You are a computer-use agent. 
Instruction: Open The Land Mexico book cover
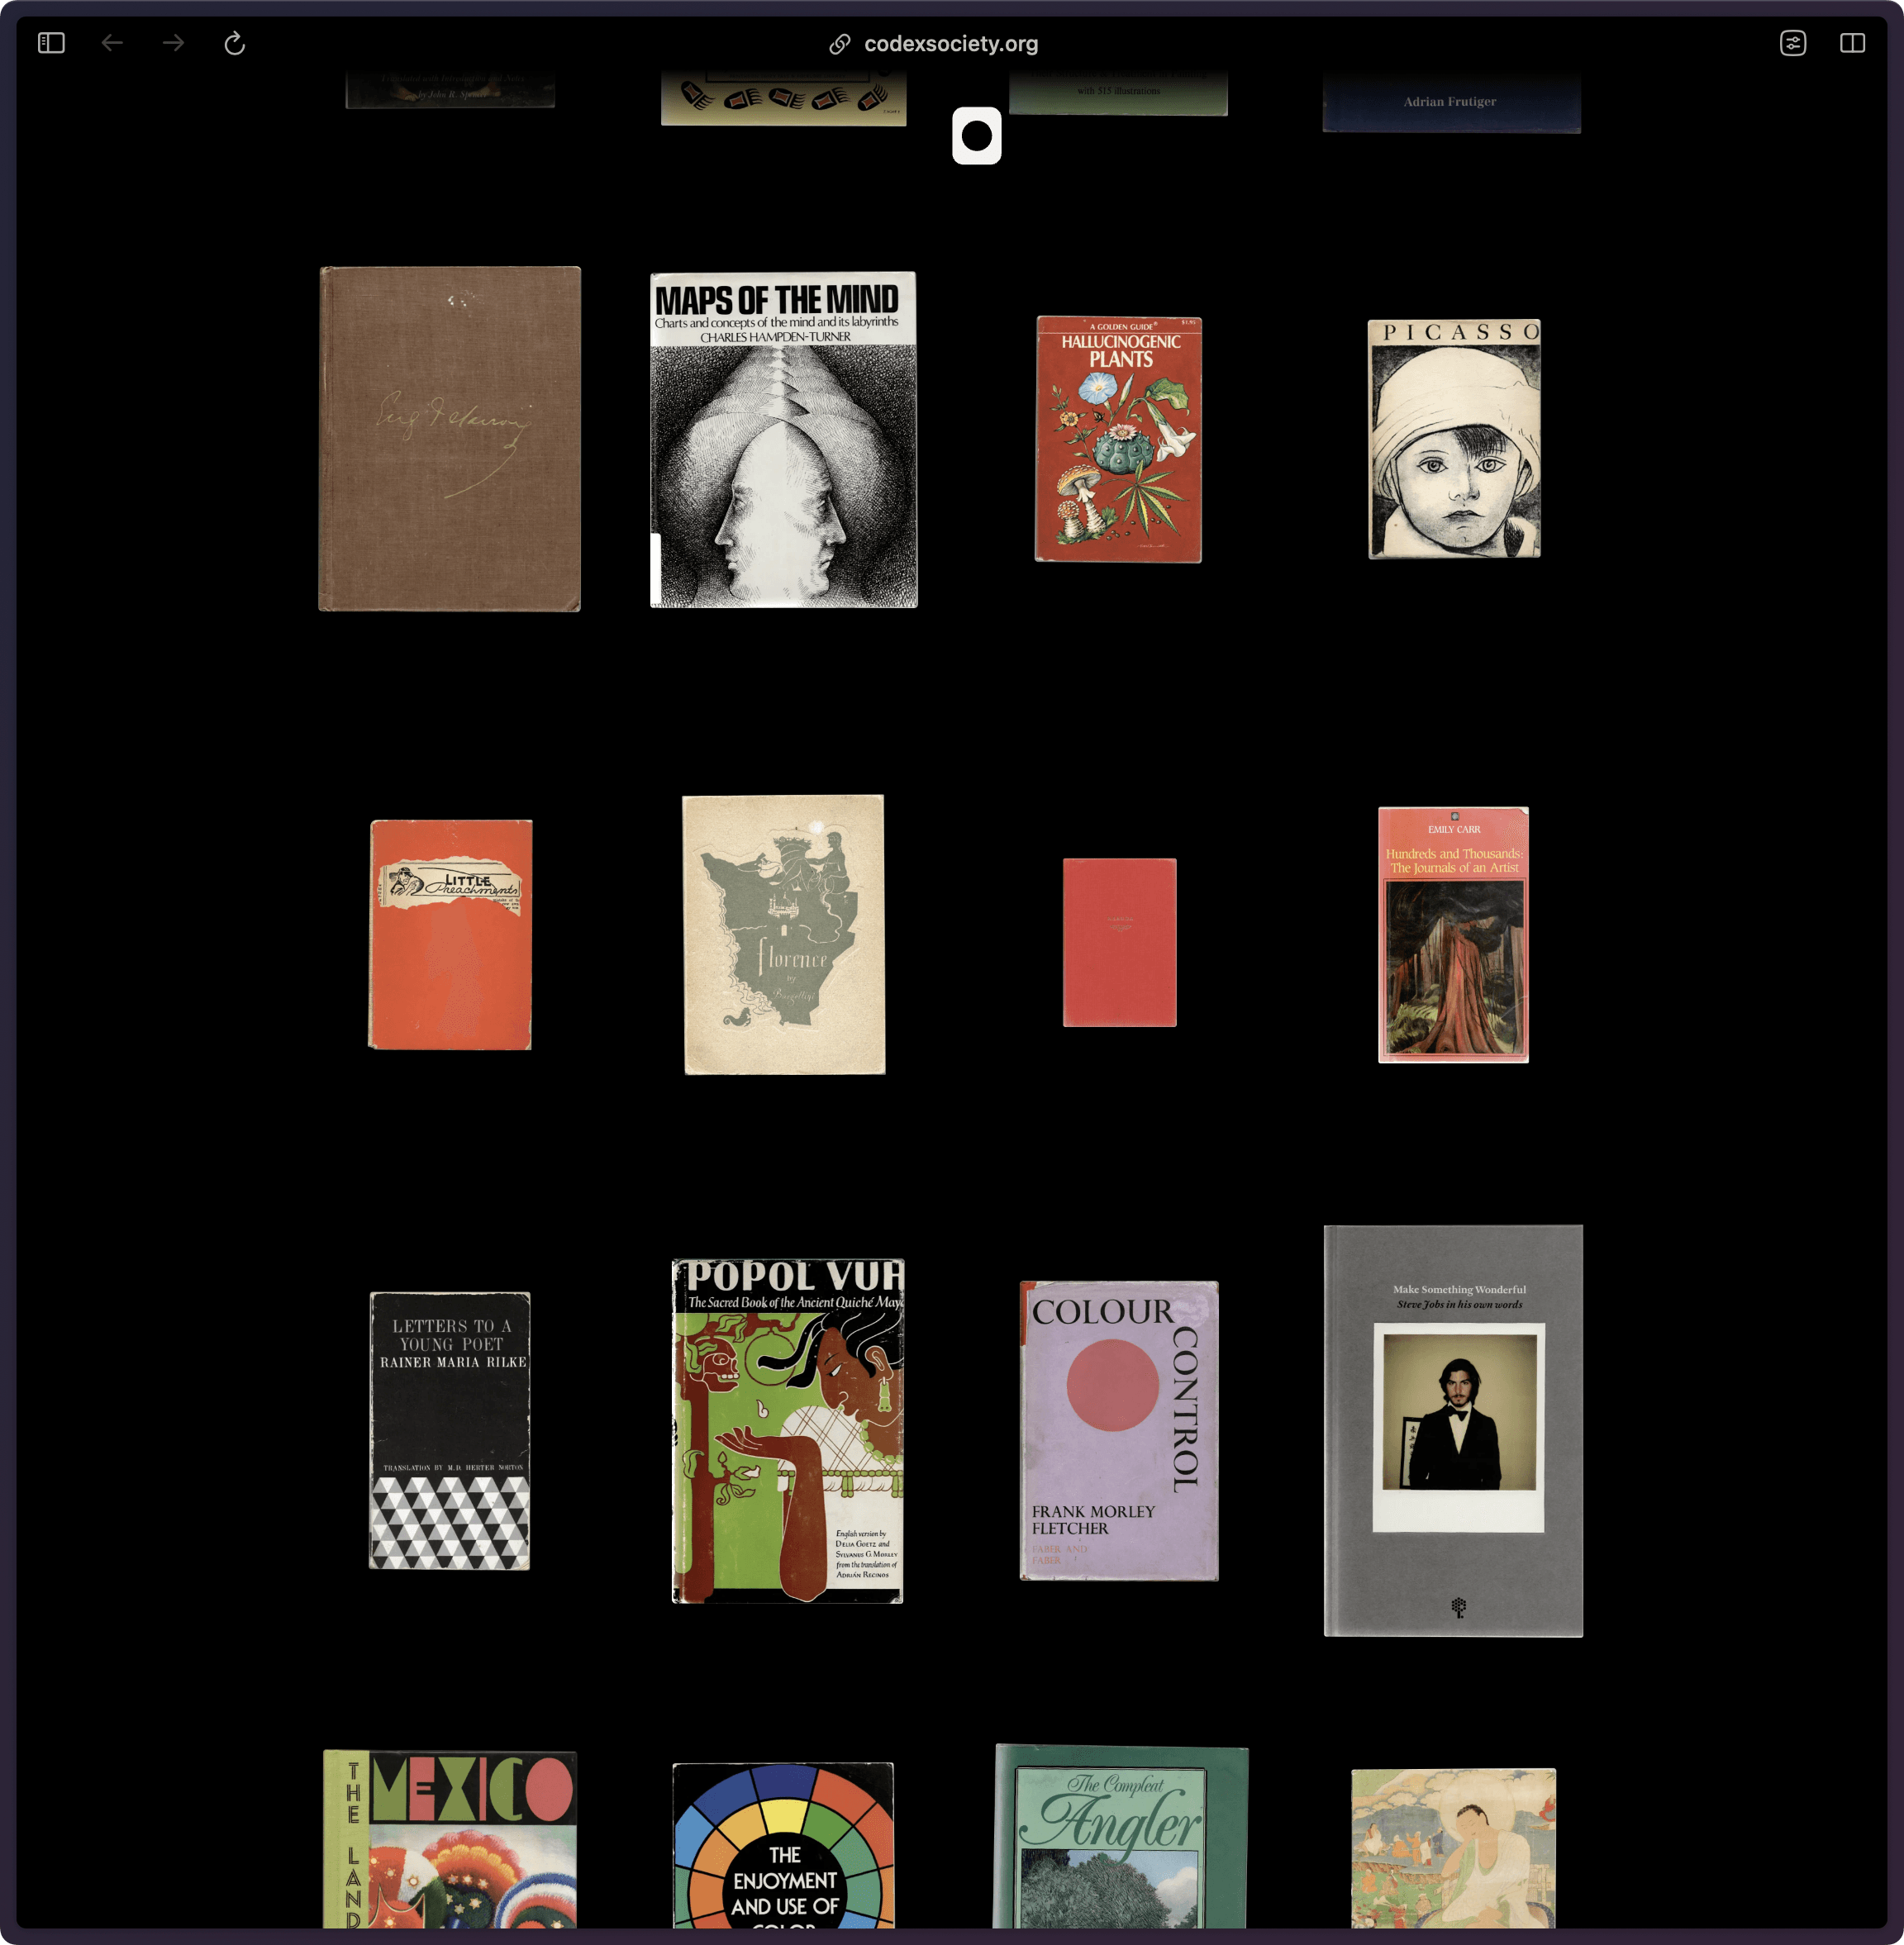pos(450,1838)
